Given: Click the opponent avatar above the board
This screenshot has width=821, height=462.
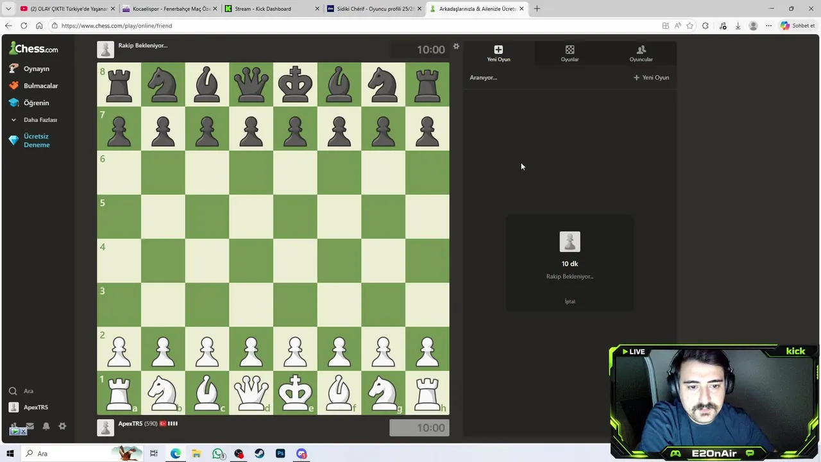Looking at the screenshot, I should pos(105,49).
